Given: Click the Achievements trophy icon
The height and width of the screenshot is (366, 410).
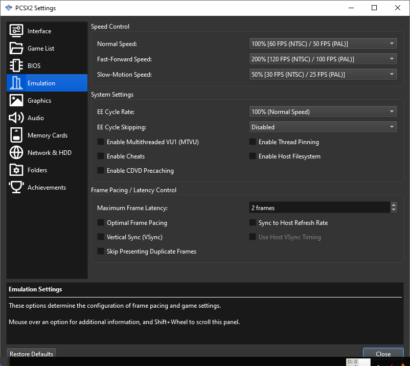Looking at the screenshot, I should pos(16,188).
